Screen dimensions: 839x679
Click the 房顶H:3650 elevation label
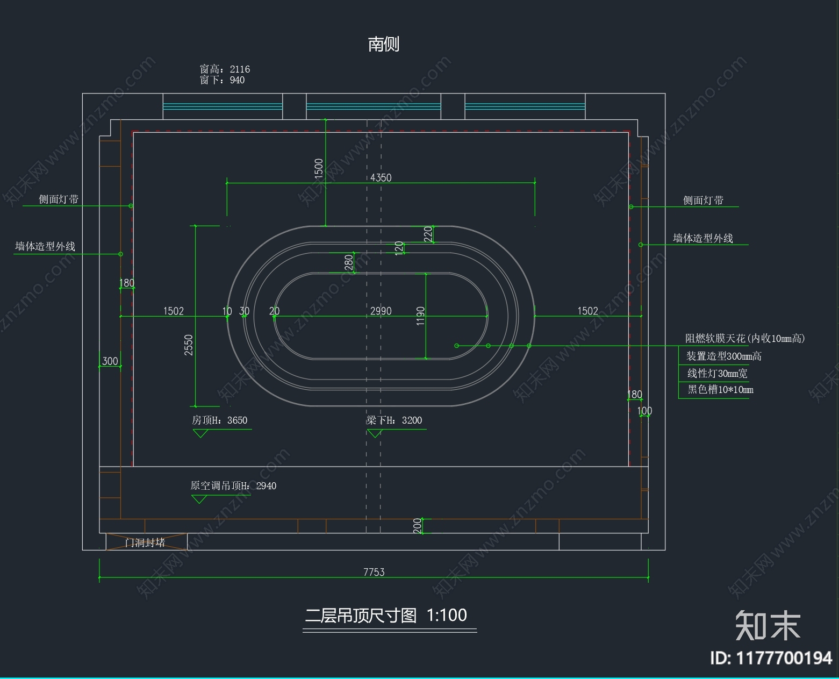tap(219, 420)
